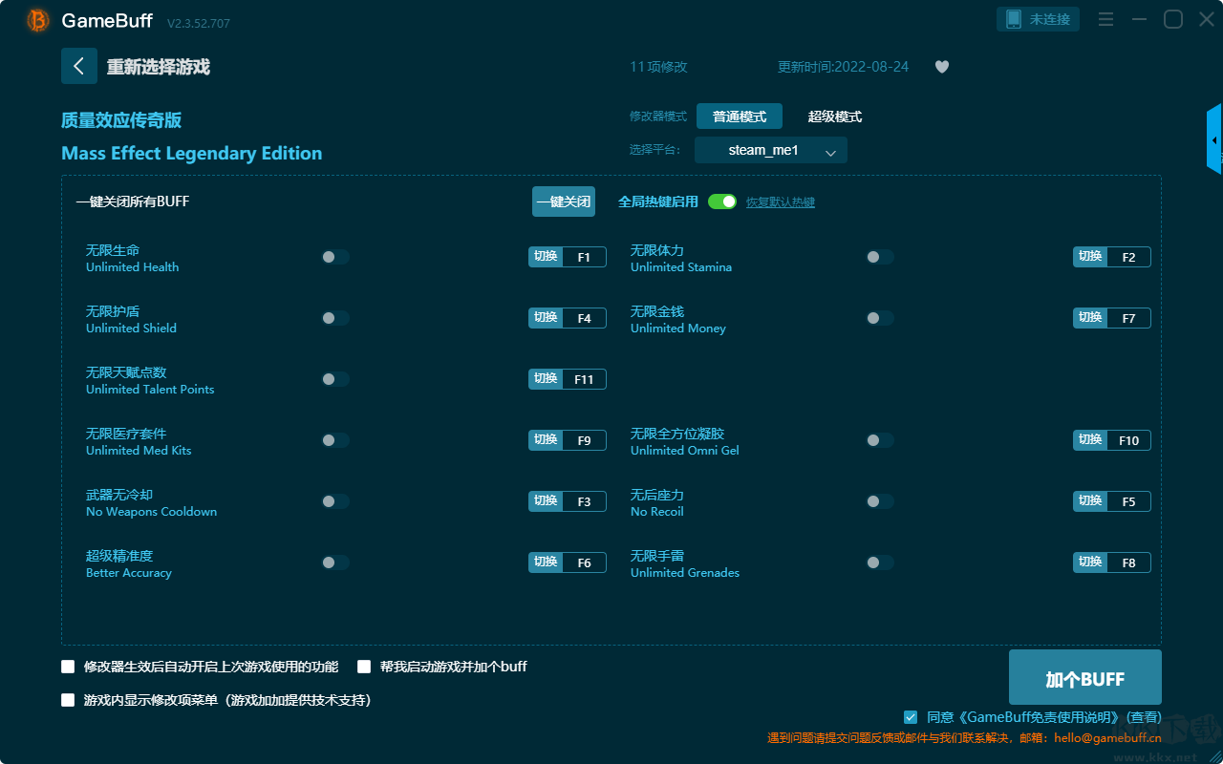1223x764 pixels.
Task: Click 未连接 connection button
Action: point(1039,19)
